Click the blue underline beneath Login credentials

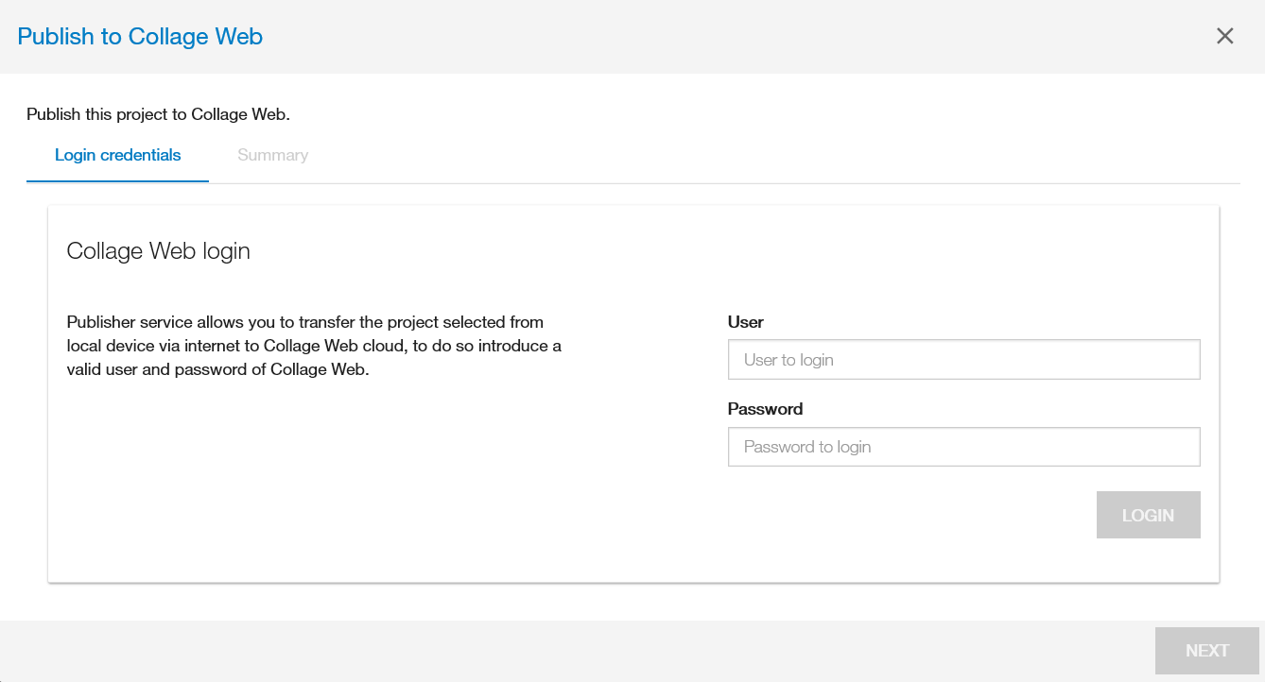117,180
